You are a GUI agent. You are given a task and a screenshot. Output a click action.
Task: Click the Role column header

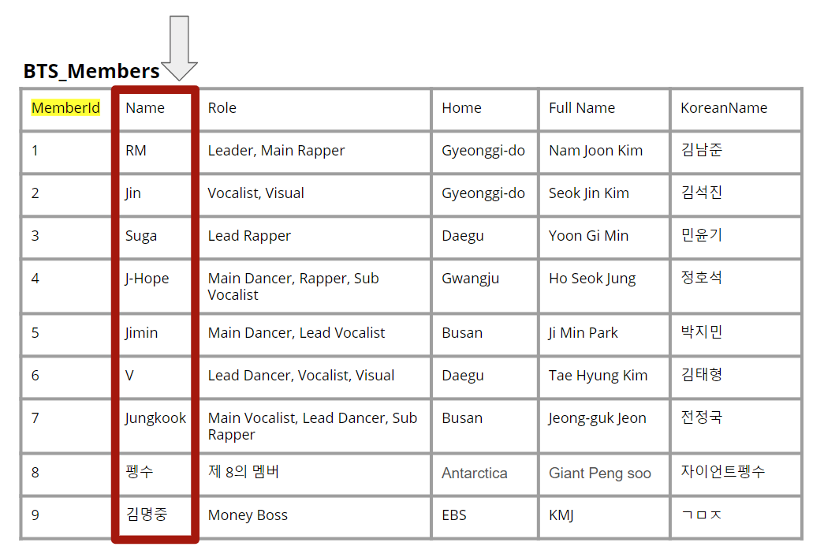(x=222, y=108)
